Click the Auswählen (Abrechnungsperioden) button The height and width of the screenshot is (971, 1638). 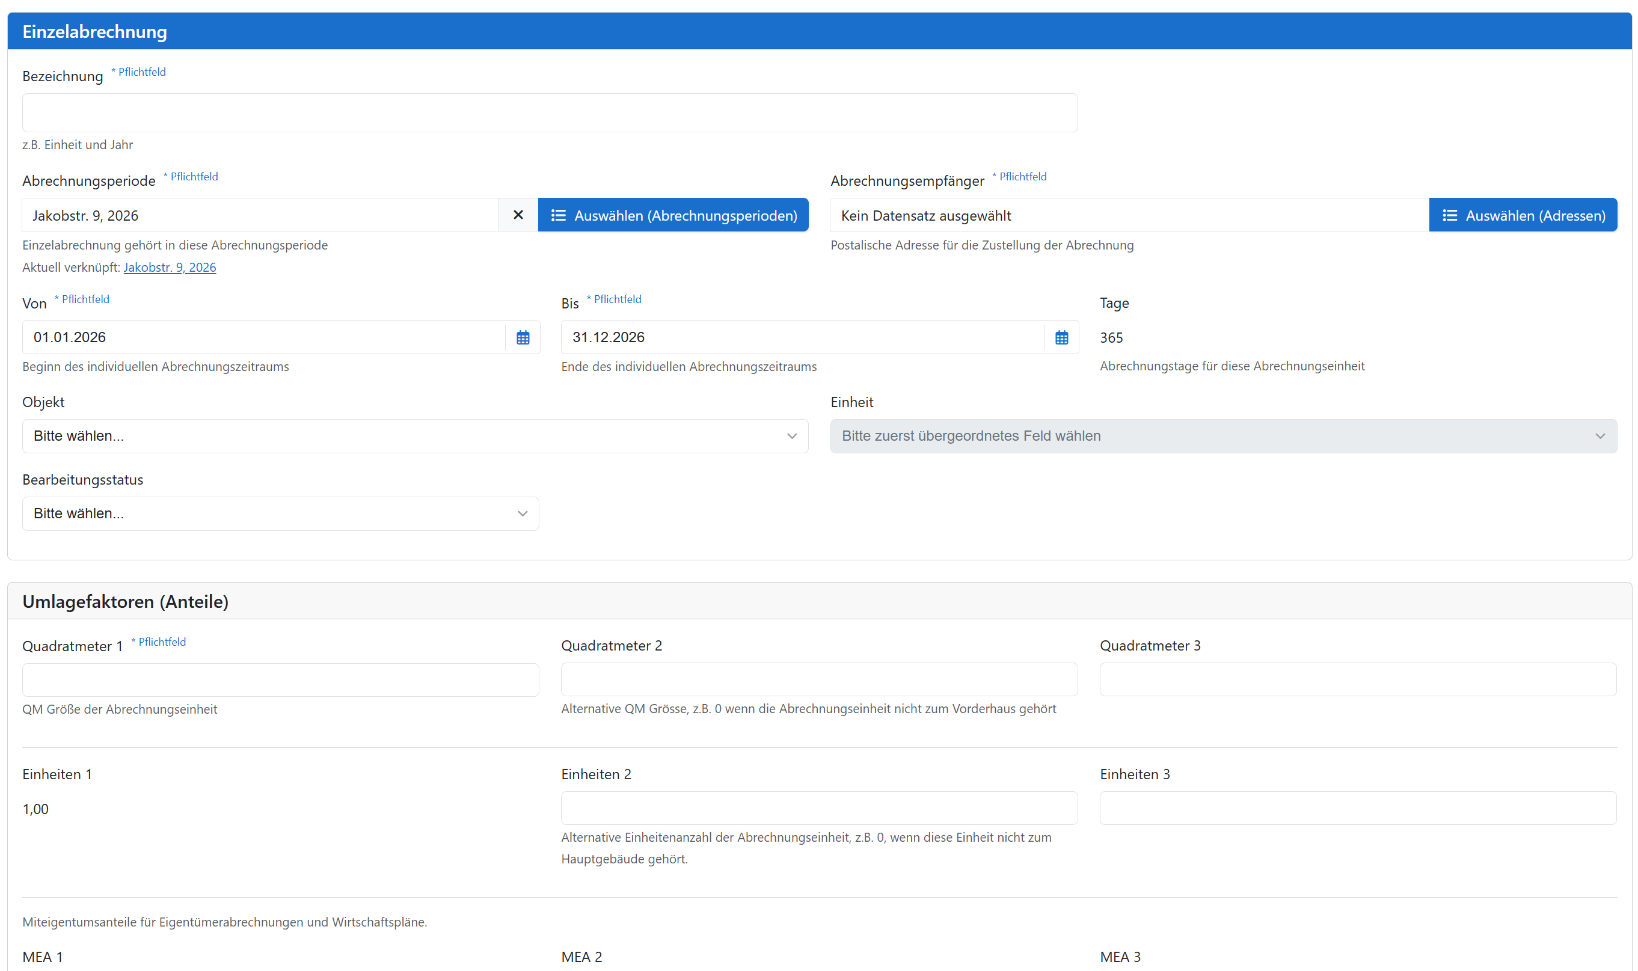(673, 215)
